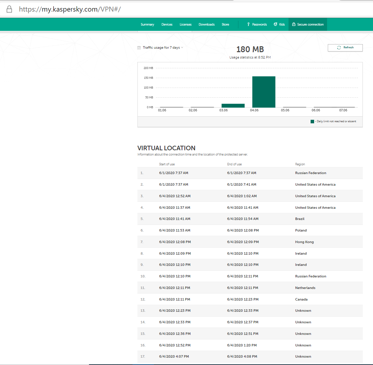Click the padlock icon in address bar
Image resolution: width=373 pixels, height=365 pixels.
9,9
